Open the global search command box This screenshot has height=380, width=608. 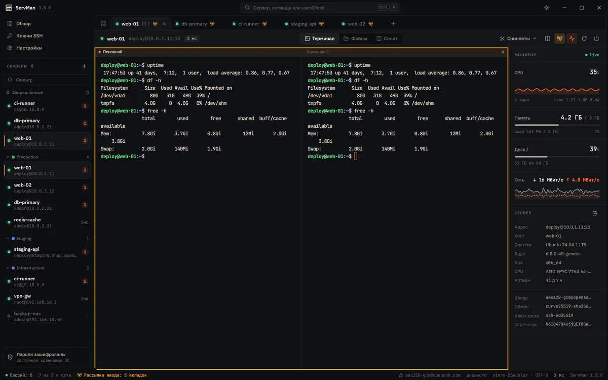click(321, 8)
